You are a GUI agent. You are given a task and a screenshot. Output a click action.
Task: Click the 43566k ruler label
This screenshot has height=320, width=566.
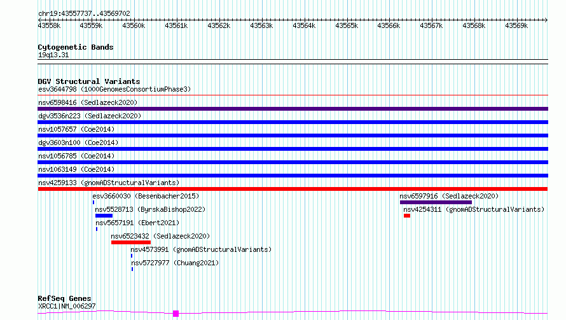tap(389, 25)
